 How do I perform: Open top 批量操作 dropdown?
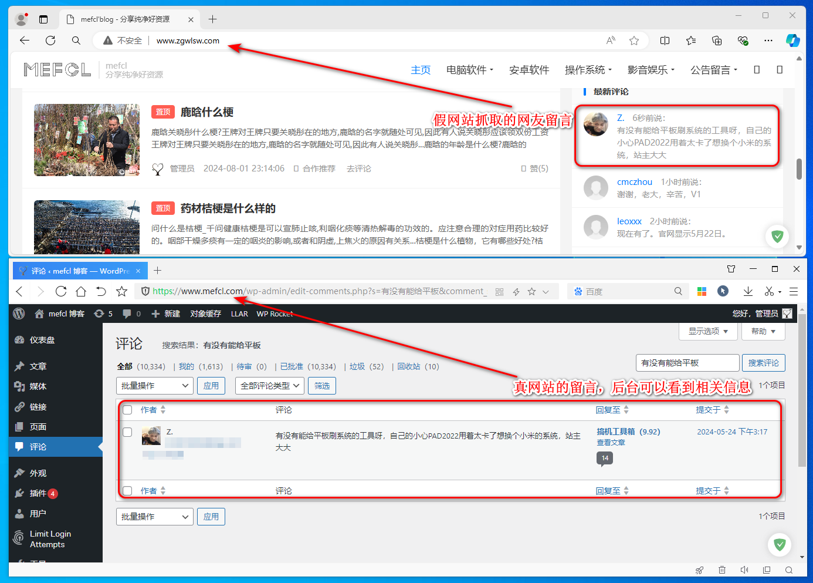point(155,386)
